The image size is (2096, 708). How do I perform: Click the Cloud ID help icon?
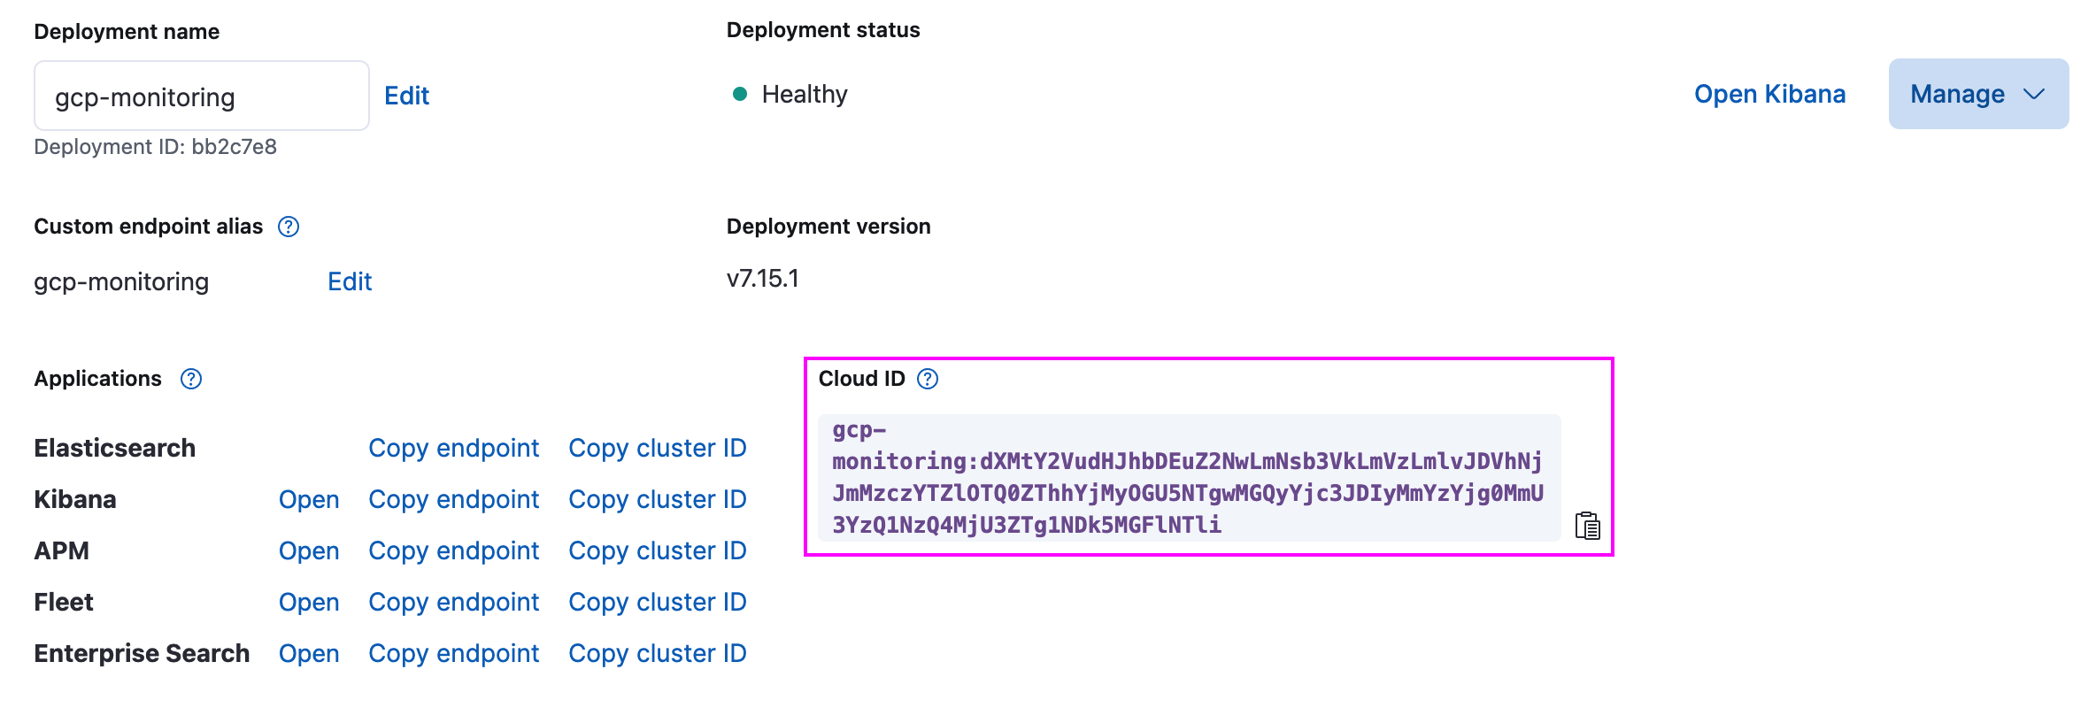tap(927, 379)
